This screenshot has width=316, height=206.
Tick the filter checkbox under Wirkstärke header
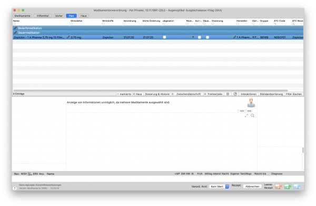pos(71,24)
